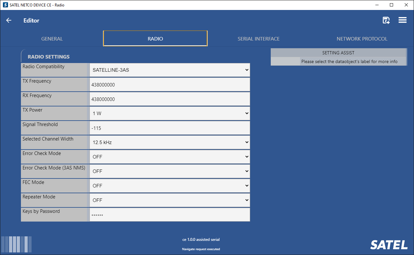Click the Editor title text
The height and width of the screenshot is (255, 414).
(31, 21)
